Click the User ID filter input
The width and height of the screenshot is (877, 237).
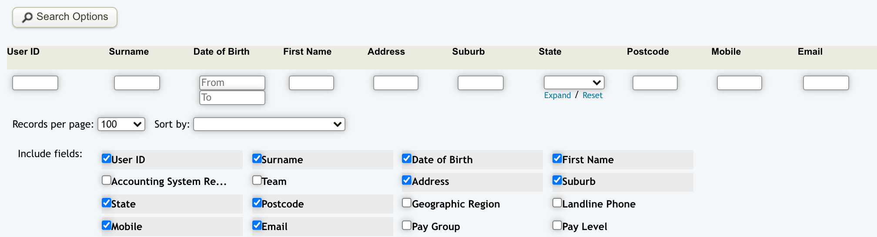pyautogui.click(x=35, y=83)
